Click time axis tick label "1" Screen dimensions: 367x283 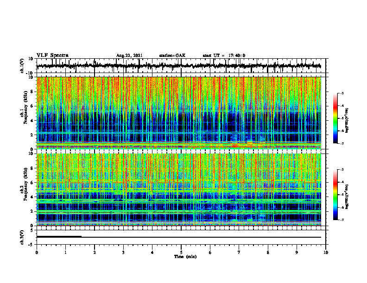pos(65,252)
